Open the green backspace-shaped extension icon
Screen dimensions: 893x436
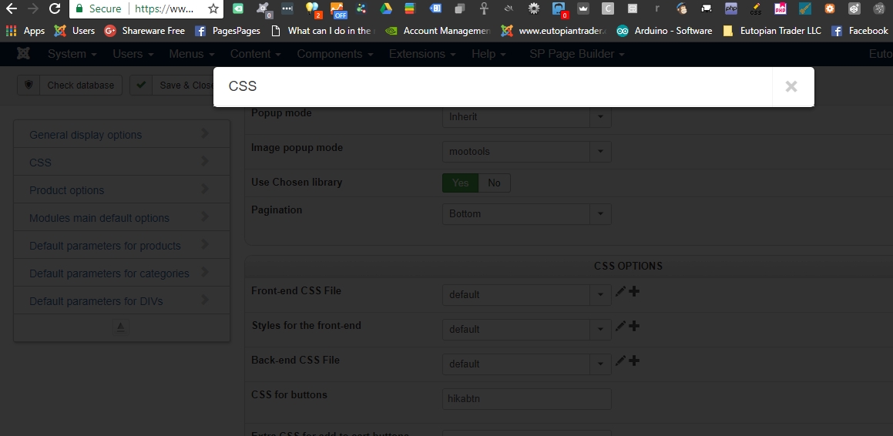coord(238,8)
